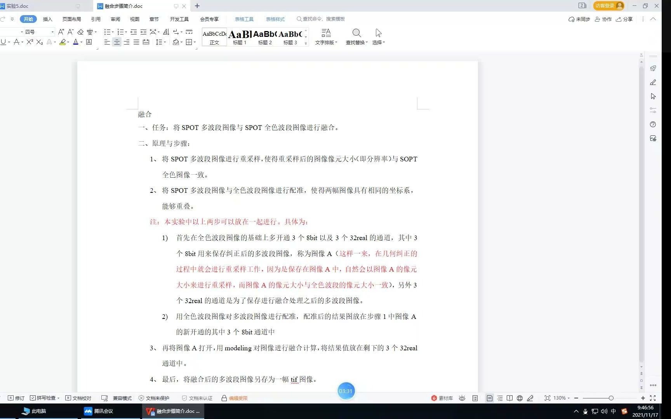Enter full screen from status bar
This screenshot has height=419, width=671.
point(653,398)
